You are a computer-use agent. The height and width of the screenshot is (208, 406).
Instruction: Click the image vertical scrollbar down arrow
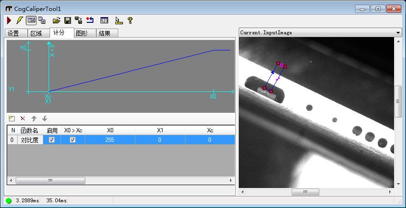click(398, 185)
